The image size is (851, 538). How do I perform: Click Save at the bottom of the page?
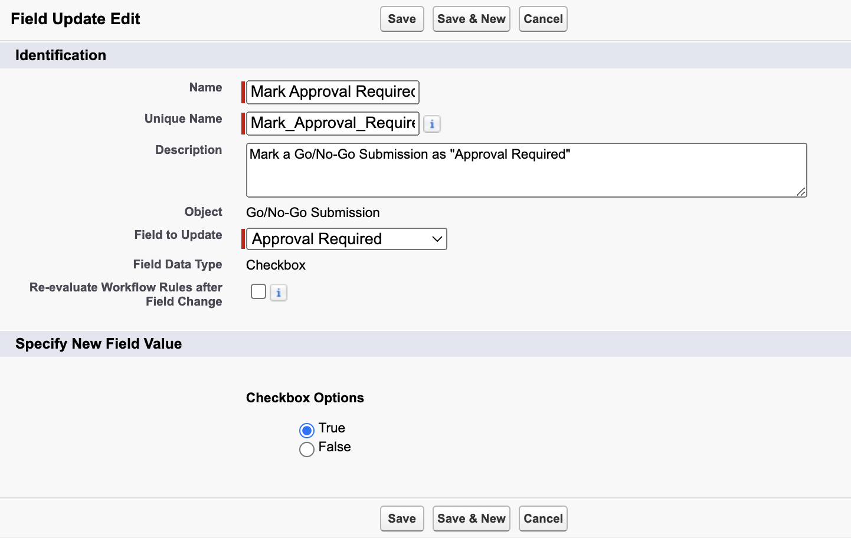[402, 519]
